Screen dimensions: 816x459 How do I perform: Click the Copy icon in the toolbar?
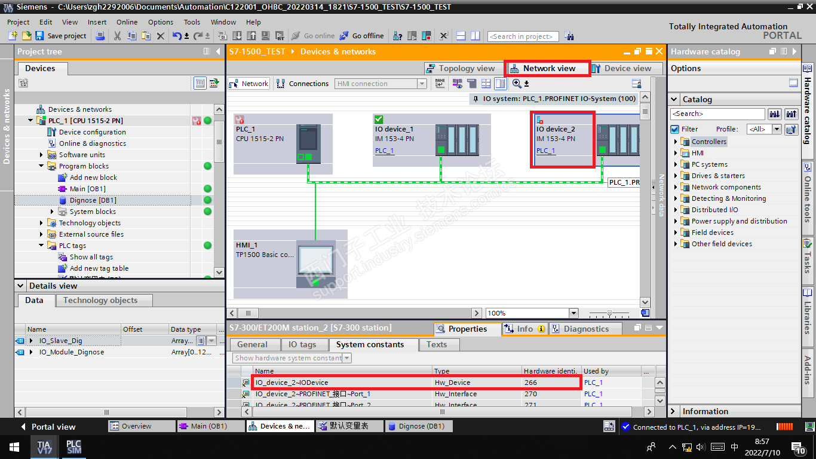(131, 36)
